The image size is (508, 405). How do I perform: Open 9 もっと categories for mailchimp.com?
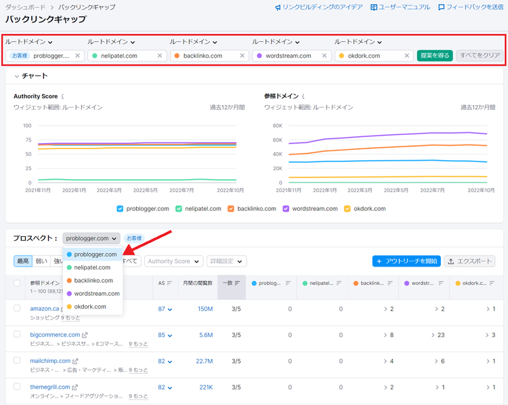point(138,370)
